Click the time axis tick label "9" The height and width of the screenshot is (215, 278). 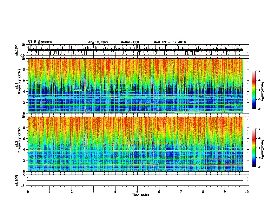coord(225,192)
